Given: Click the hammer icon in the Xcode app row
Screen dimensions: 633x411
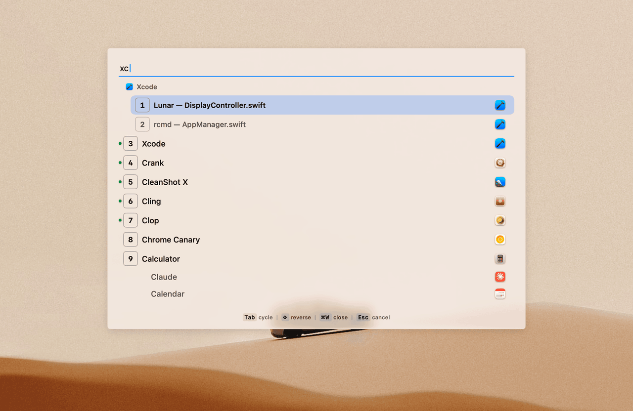Looking at the screenshot, I should click(500, 144).
